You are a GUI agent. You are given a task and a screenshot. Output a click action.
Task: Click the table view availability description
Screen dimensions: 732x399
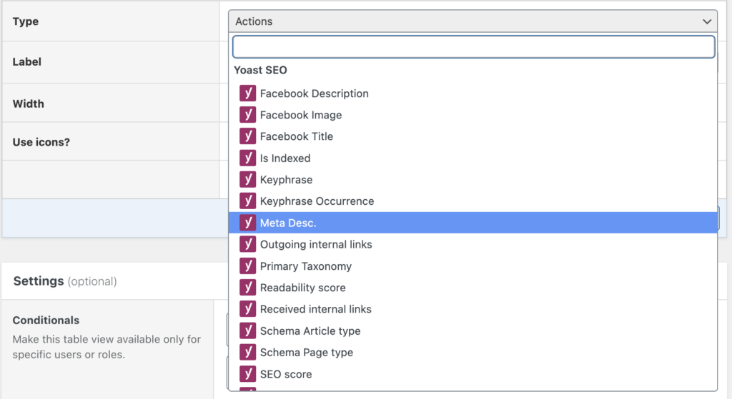[x=107, y=347]
